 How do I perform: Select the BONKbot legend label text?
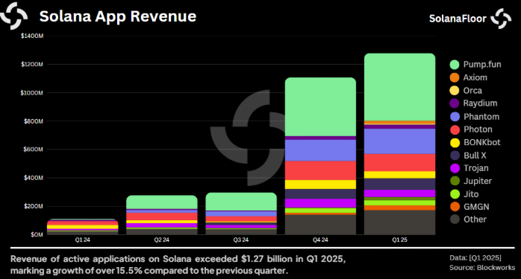click(x=481, y=143)
